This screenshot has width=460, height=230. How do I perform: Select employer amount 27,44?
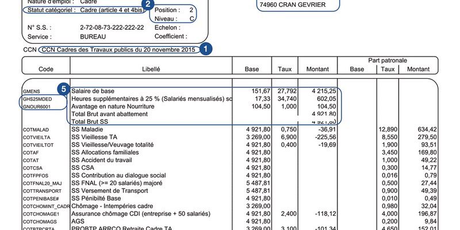click(428, 183)
